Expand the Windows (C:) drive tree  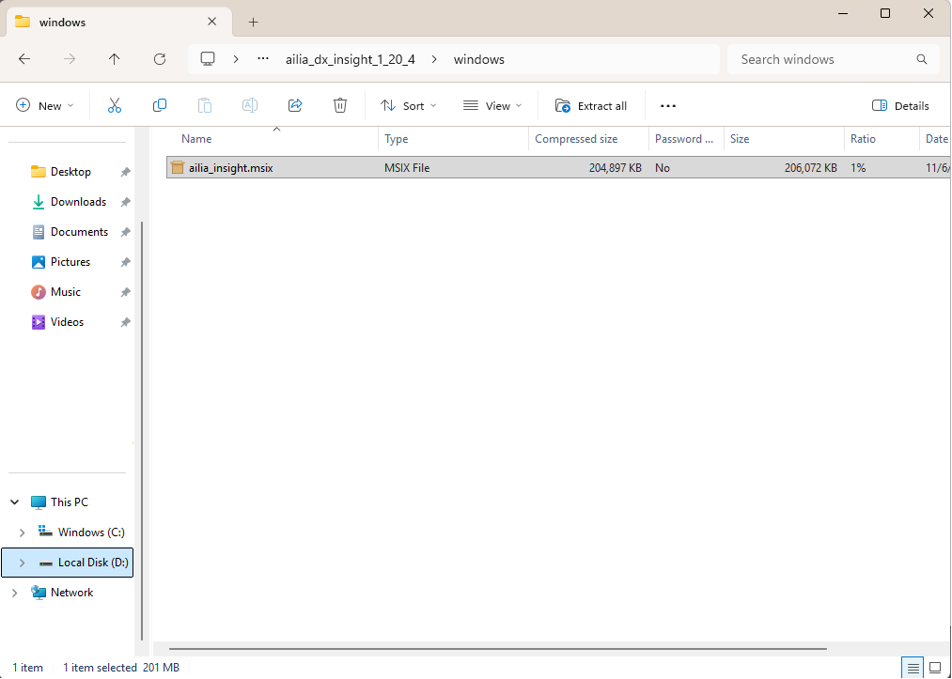point(23,532)
